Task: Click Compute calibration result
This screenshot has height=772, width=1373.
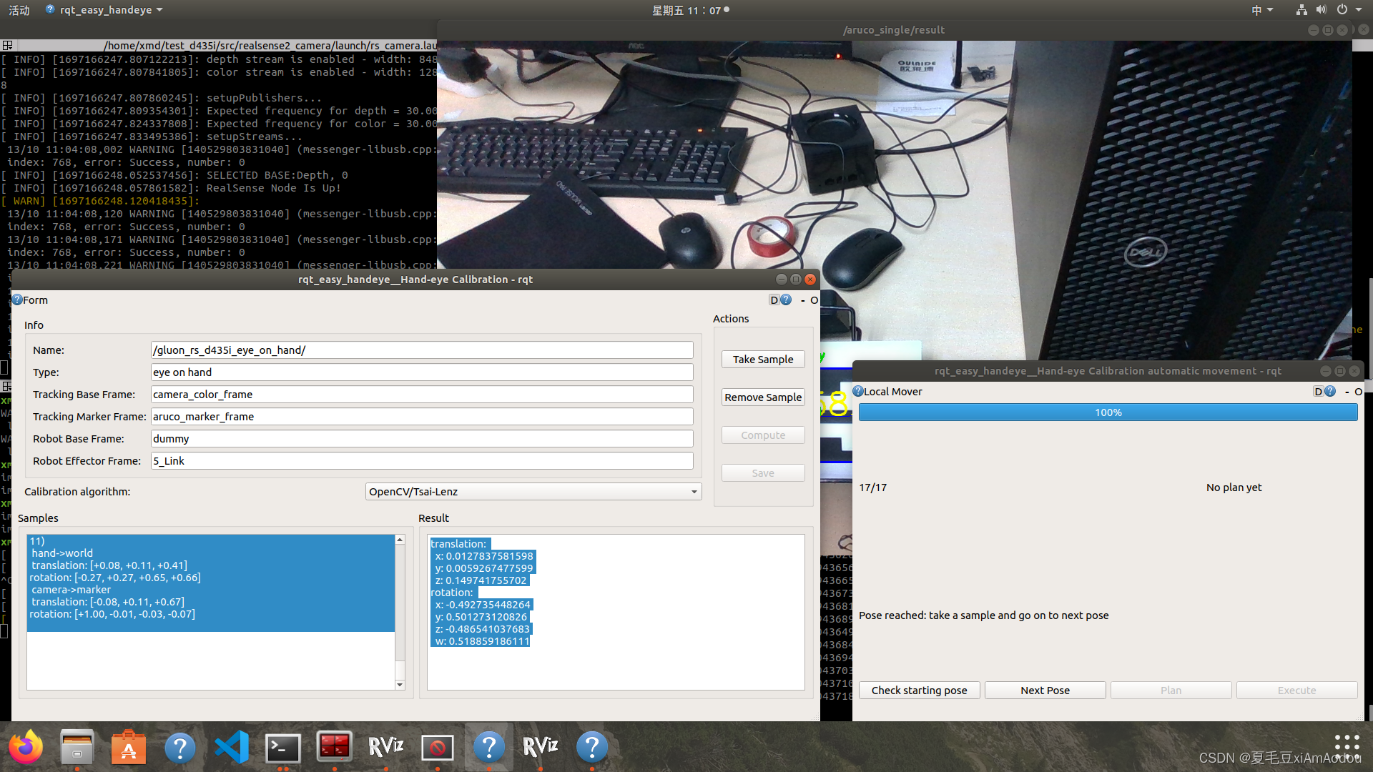Action: (x=762, y=435)
